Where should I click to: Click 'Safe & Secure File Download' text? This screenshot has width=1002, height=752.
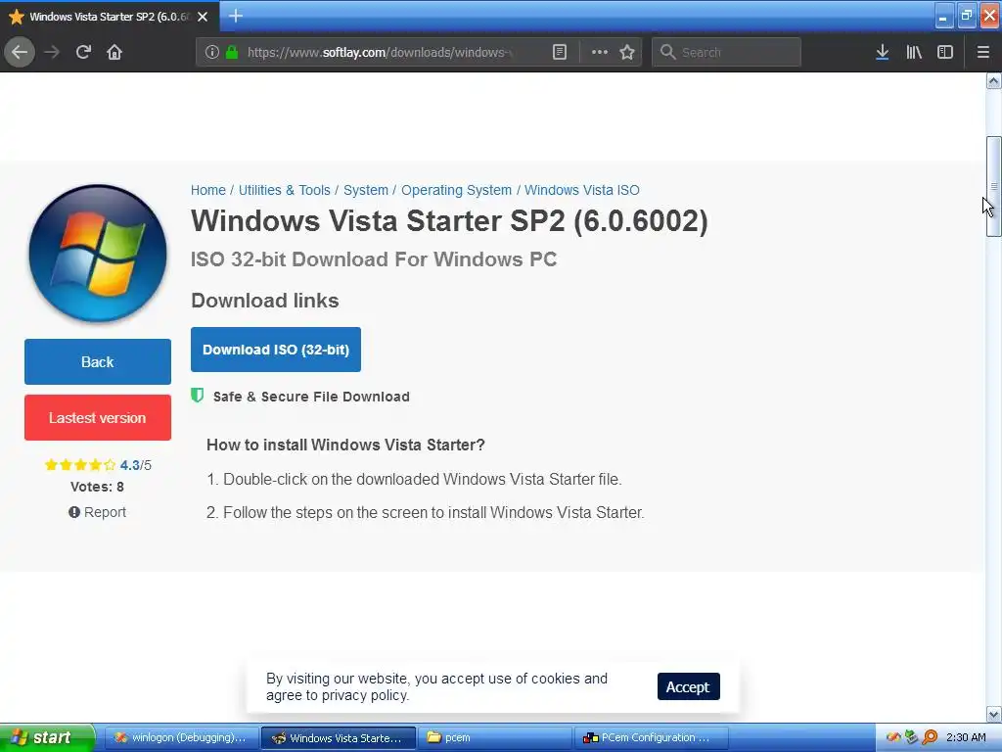point(311,397)
